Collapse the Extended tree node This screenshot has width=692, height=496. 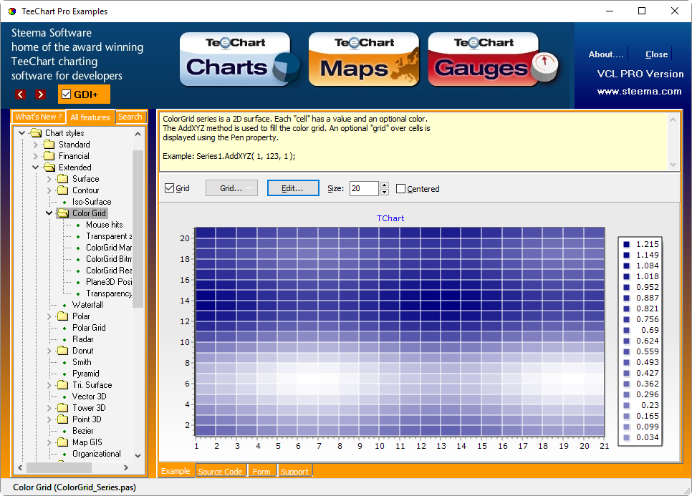tap(35, 167)
